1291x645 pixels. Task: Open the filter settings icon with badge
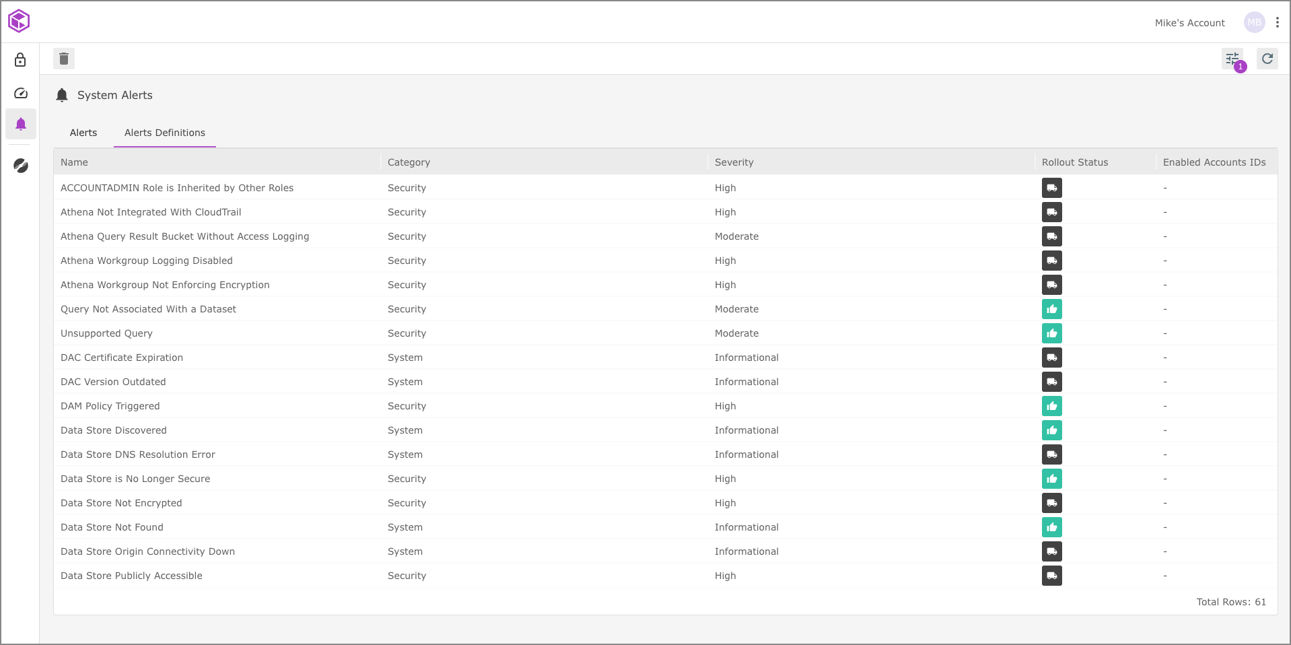click(x=1232, y=59)
